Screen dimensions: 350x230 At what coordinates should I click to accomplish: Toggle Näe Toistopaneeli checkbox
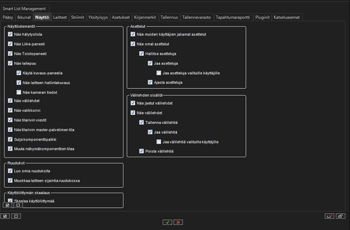pos(10,53)
